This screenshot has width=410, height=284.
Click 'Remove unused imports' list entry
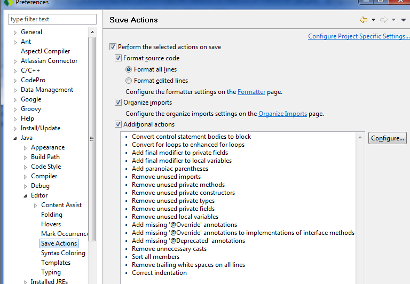pos(167,177)
